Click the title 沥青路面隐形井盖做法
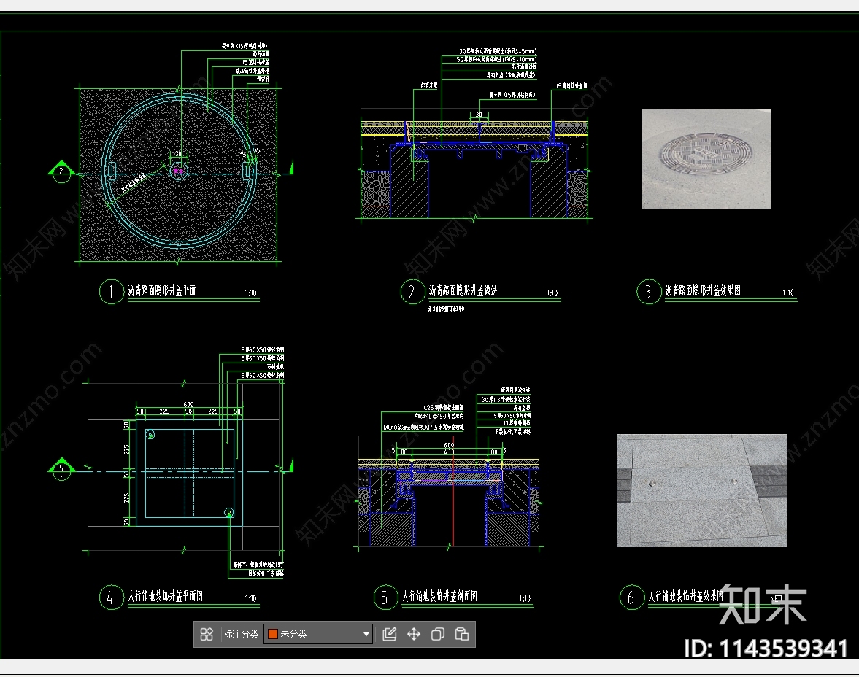This screenshot has width=859, height=677. coord(463,291)
